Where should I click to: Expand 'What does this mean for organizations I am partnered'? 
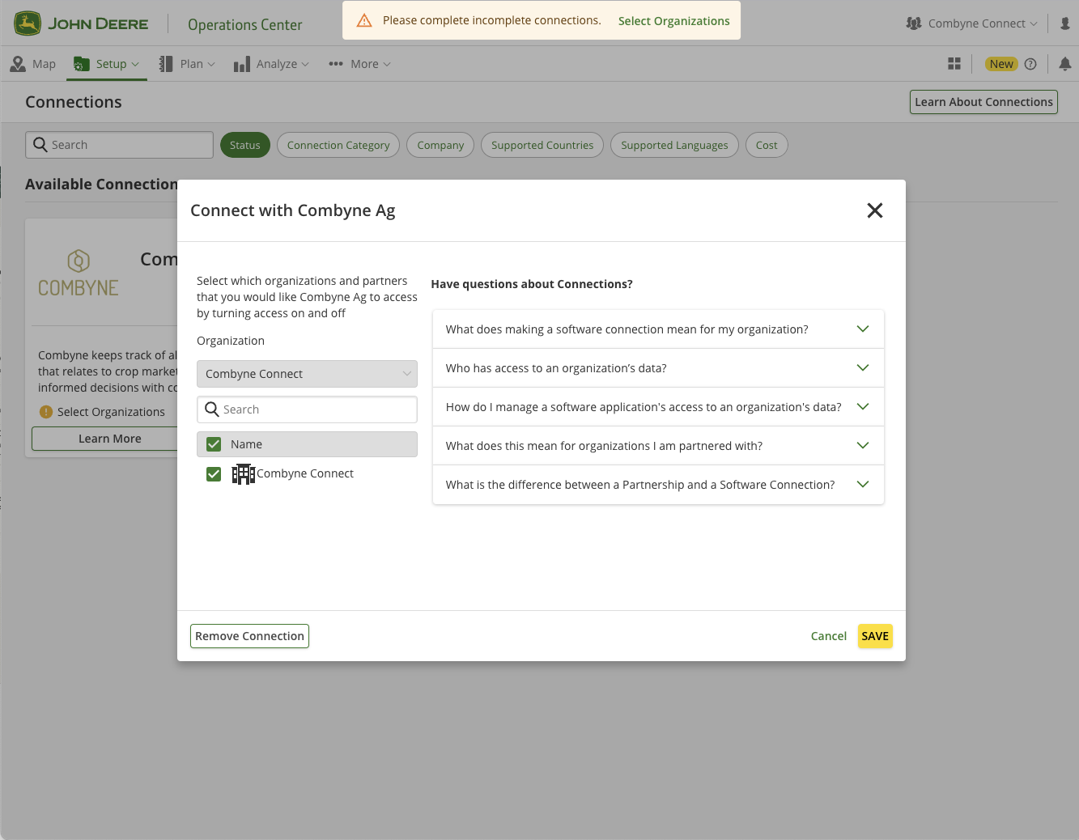658,446
